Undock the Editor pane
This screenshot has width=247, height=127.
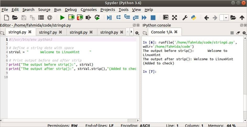coord(134,25)
